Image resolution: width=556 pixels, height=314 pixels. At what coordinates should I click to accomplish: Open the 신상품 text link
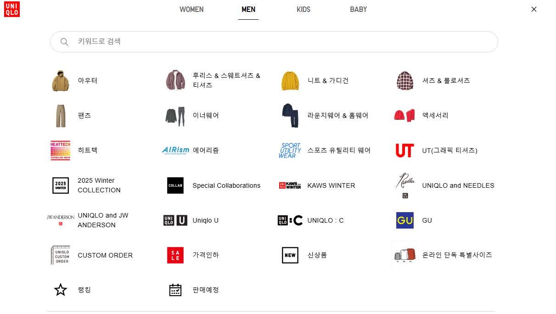coord(317,255)
